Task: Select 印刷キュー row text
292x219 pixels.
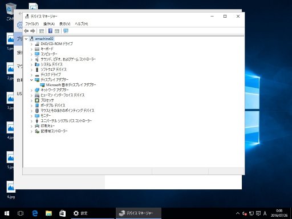Action: [x=48, y=126]
